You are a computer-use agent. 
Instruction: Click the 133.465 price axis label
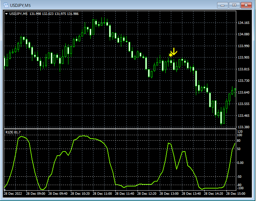pyautogui.click(x=243, y=116)
